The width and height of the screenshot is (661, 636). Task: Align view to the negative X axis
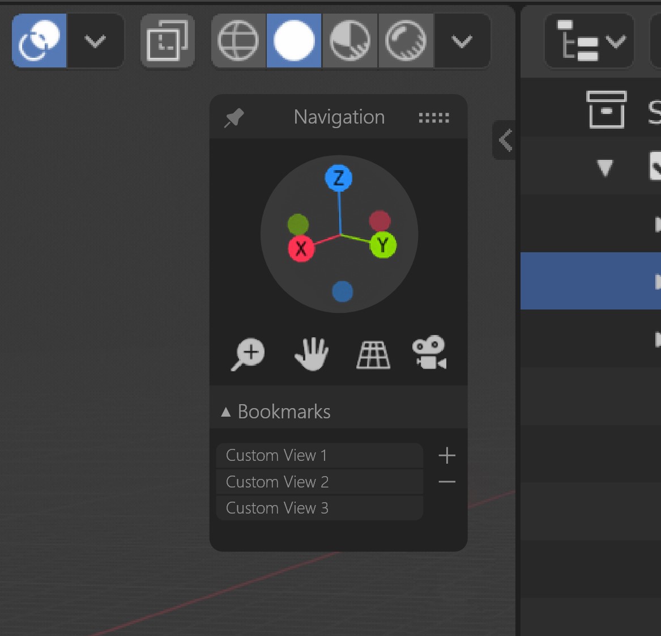point(380,221)
